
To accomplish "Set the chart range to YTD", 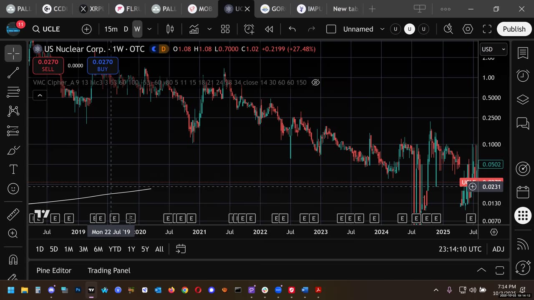I will point(115,249).
